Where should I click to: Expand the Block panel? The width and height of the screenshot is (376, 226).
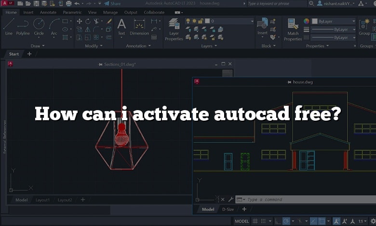pyautogui.click(x=269, y=46)
